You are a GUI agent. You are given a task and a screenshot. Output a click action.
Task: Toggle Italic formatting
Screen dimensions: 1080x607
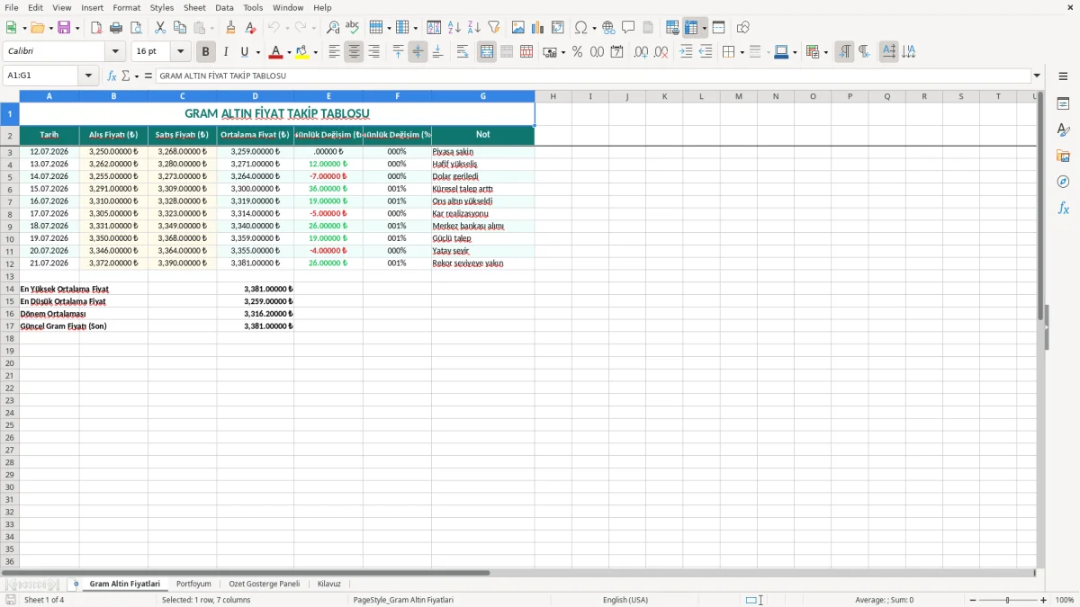click(x=226, y=52)
